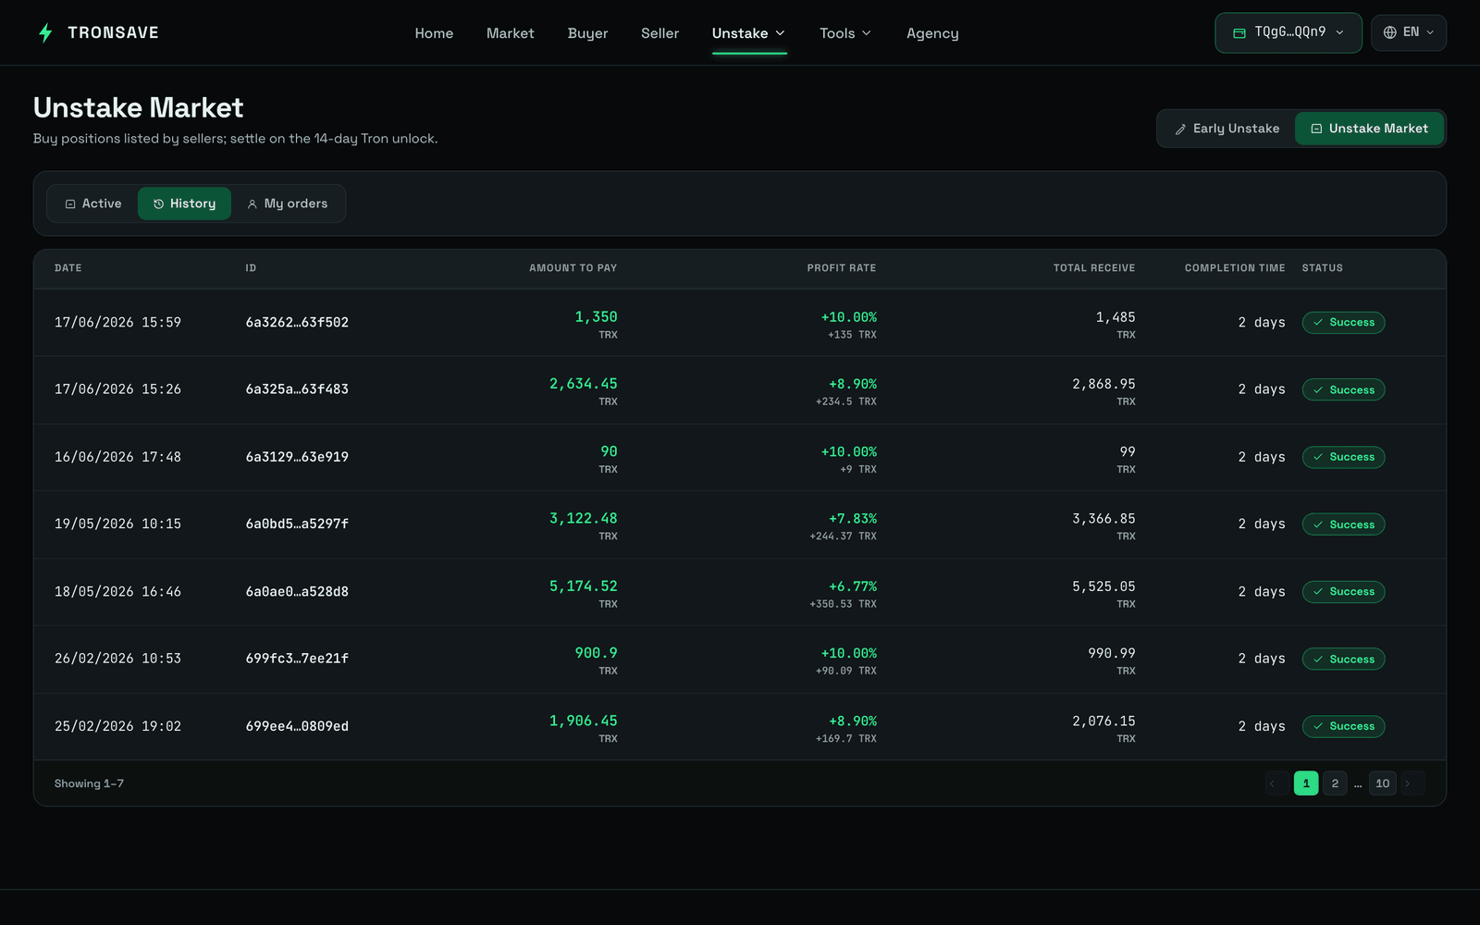Go to page 10
The image size is (1480, 925).
pyautogui.click(x=1383, y=783)
